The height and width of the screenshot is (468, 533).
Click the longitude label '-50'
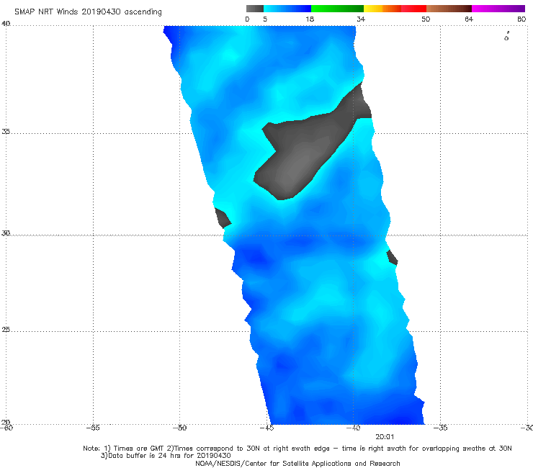tap(179, 428)
